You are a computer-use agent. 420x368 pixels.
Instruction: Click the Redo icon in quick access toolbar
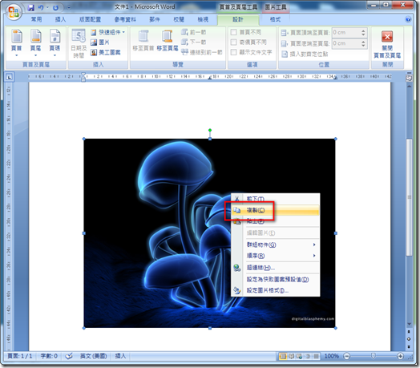(55, 8)
